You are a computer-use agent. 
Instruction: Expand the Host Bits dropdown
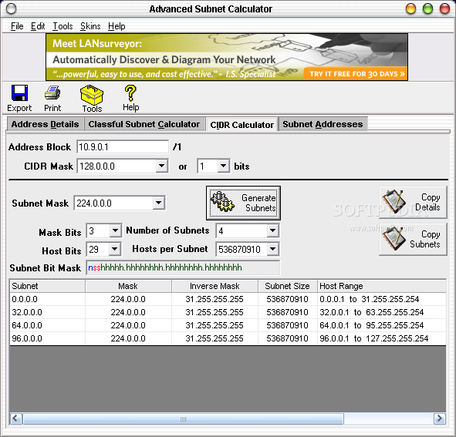[x=115, y=249]
